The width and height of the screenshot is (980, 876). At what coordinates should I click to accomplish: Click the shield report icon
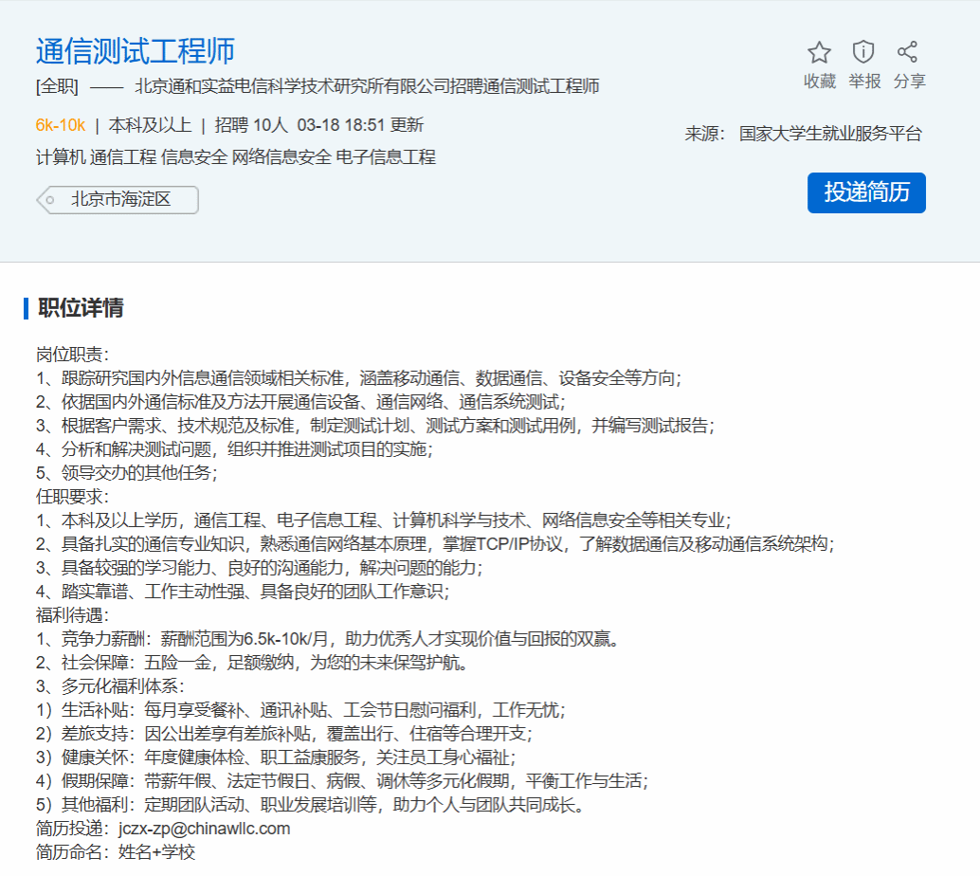click(x=863, y=52)
